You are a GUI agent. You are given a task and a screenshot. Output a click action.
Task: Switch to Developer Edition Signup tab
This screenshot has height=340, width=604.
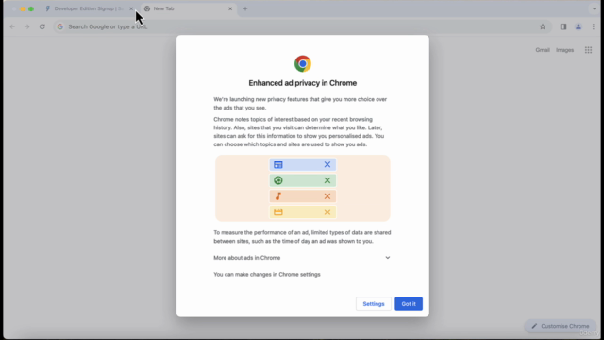pos(90,8)
